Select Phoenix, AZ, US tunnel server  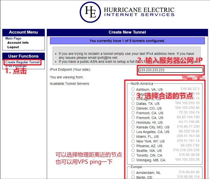(133, 146)
